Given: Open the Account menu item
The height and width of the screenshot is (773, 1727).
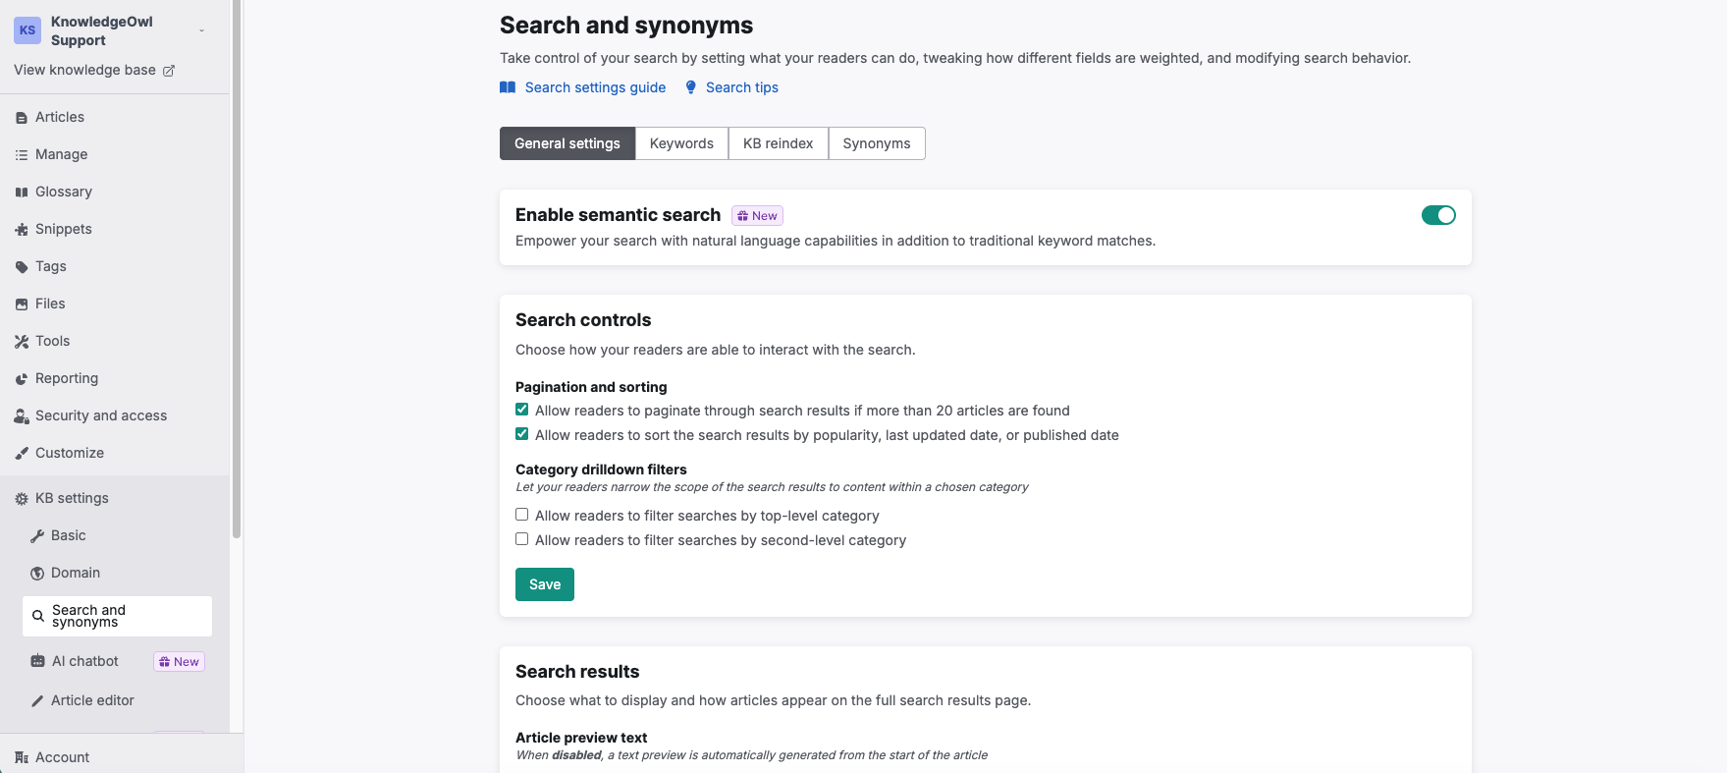Looking at the screenshot, I should 62,757.
